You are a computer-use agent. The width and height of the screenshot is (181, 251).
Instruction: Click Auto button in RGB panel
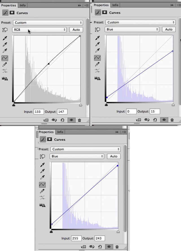coord(76,30)
